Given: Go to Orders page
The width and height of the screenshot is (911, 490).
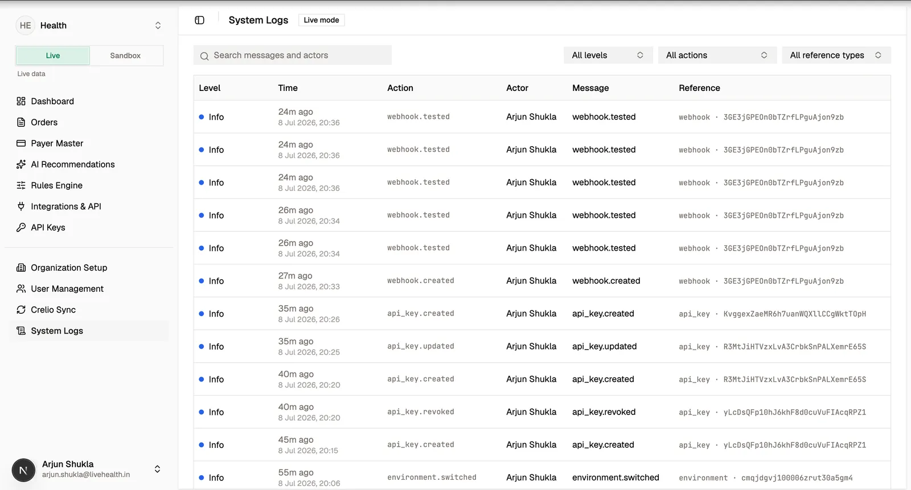Looking at the screenshot, I should pos(89,122).
